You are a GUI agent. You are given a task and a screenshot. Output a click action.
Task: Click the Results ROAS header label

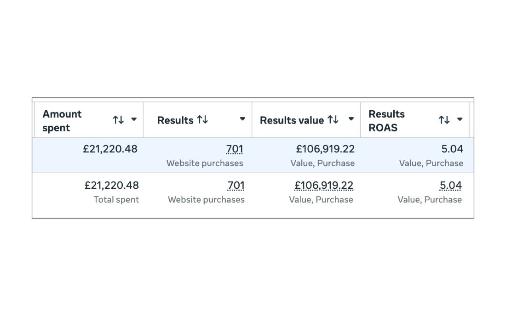click(x=386, y=121)
